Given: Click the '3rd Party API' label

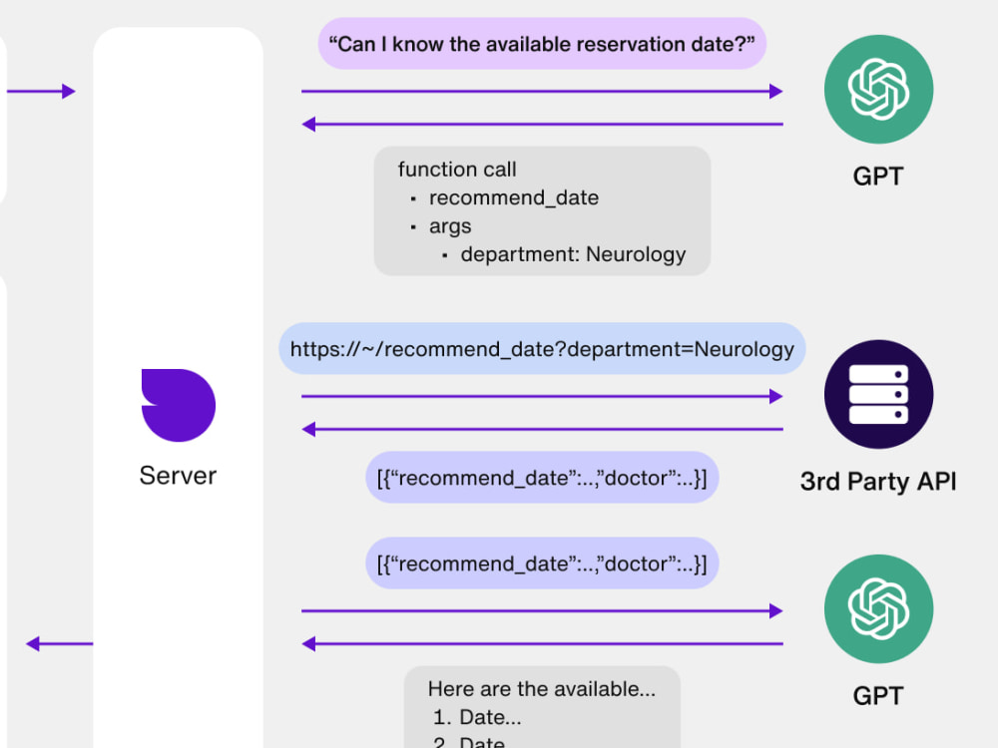Looking at the screenshot, I should (878, 482).
